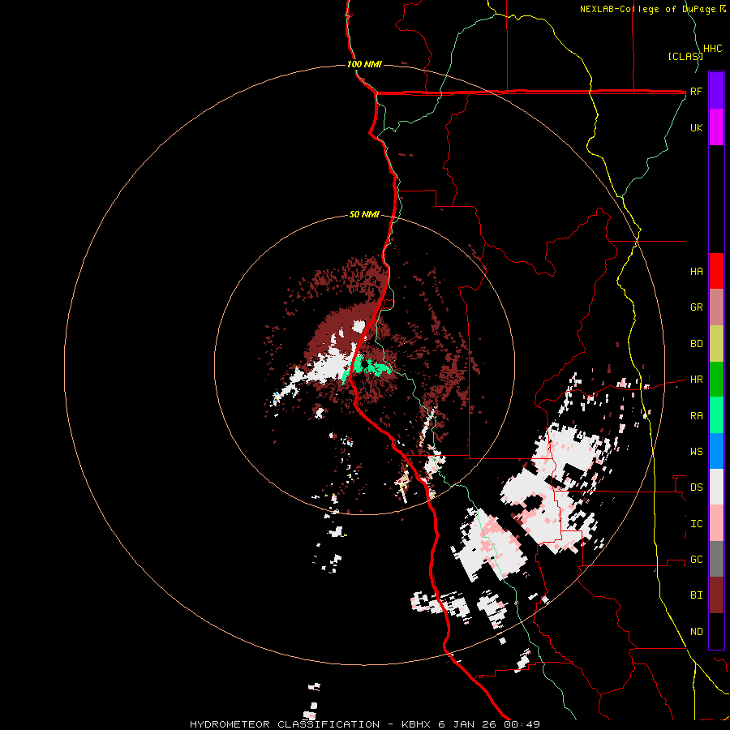Click the red HA legend swatch
The height and width of the screenshot is (730, 730).
[x=716, y=271]
